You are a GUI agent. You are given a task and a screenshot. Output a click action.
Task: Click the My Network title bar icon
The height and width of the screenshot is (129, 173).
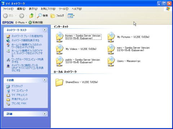tap(3, 3)
